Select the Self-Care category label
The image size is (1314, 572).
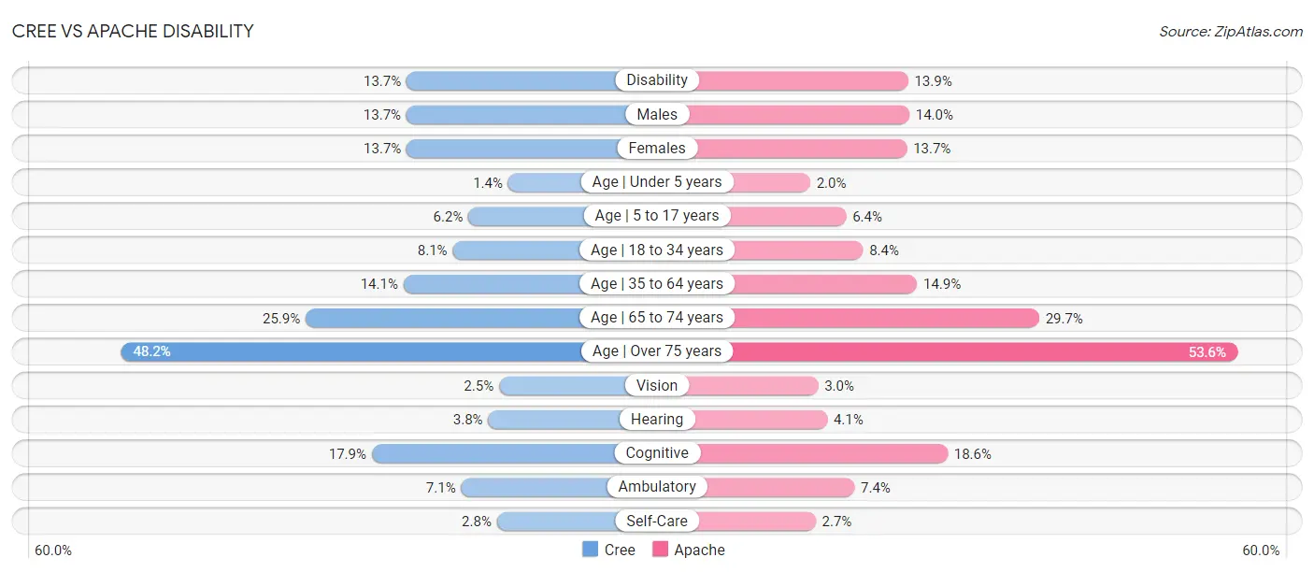point(657,522)
